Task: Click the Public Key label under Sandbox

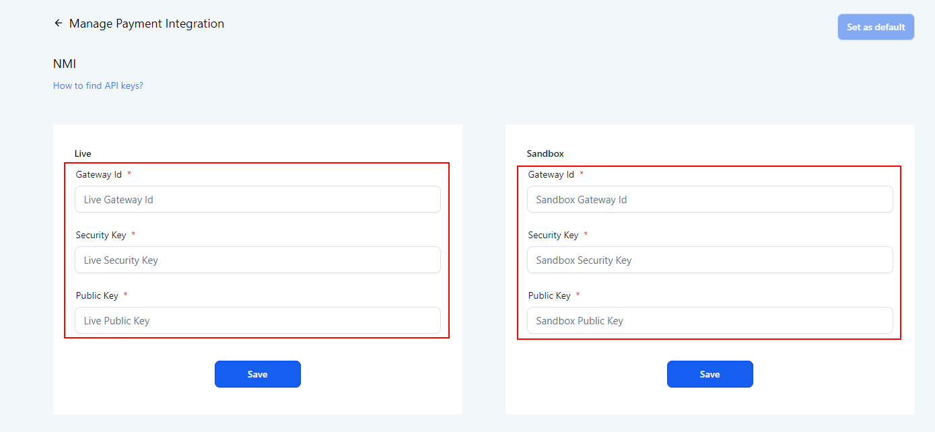Action: tap(549, 296)
